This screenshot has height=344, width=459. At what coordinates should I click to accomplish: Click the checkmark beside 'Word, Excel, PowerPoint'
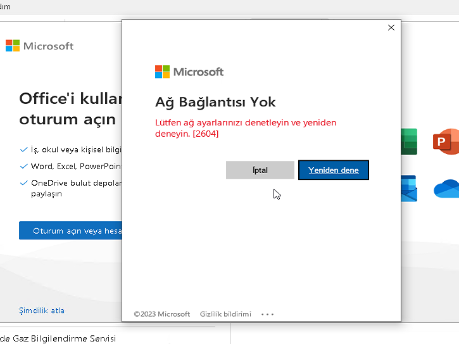click(x=24, y=167)
